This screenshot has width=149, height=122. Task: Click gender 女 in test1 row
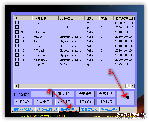click(88, 27)
